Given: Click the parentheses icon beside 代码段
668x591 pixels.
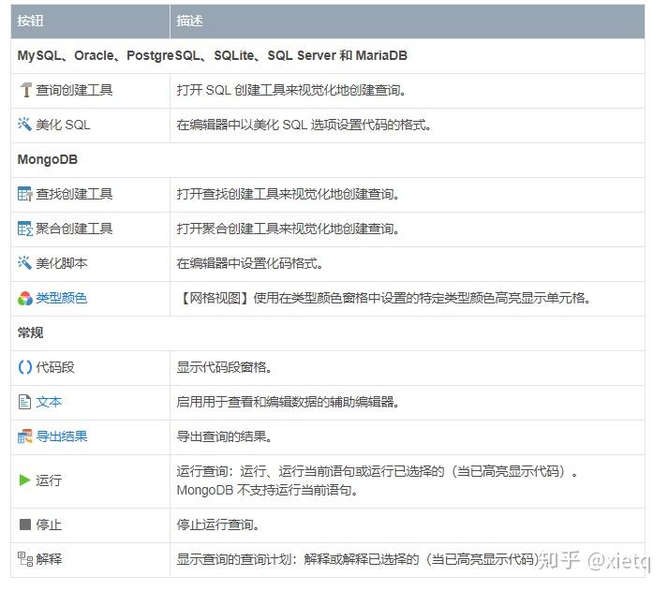Looking at the screenshot, I should coord(25,367).
